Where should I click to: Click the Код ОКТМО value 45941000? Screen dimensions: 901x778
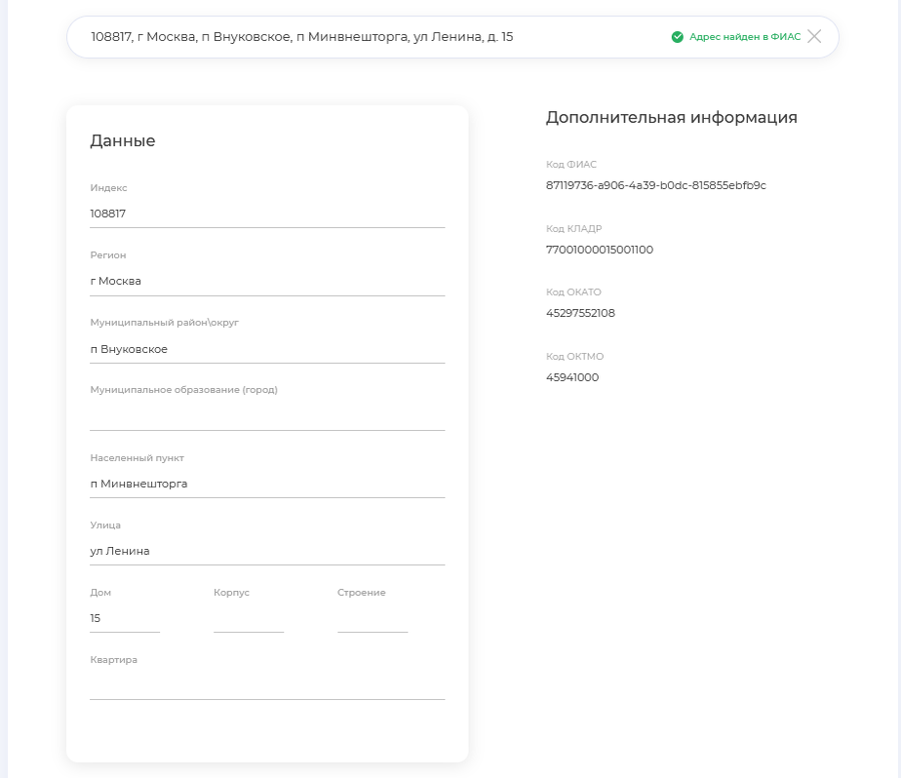[x=572, y=377]
